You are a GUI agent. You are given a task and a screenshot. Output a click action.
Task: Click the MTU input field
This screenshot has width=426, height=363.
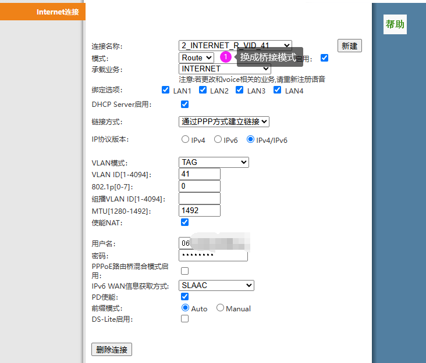click(x=200, y=210)
